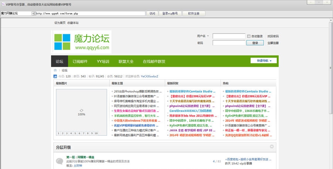
Task: Click the 找回密码 link
Action: [x=273, y=36]
